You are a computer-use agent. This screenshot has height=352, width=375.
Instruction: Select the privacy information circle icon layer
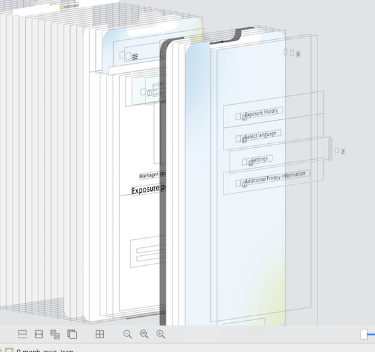pos(244,184)
